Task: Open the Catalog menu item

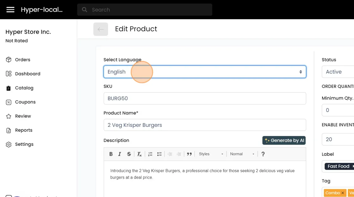Action: 24,88
